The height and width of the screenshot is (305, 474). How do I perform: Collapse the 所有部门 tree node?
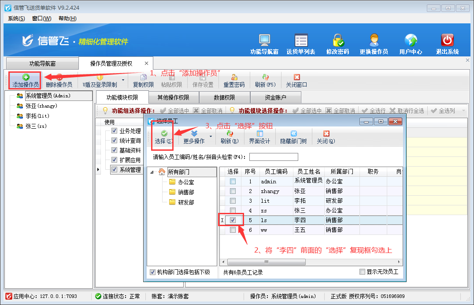pyautogui.click(x=152, y=172)
